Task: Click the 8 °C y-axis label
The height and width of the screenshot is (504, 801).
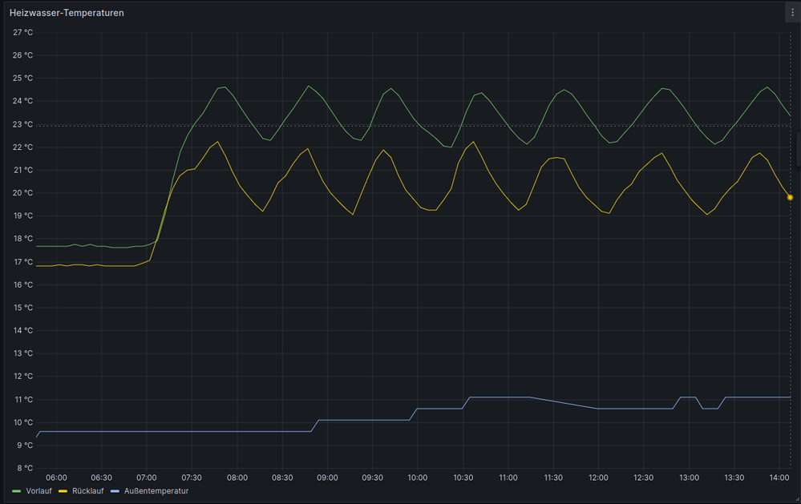Action: (24, 468)
